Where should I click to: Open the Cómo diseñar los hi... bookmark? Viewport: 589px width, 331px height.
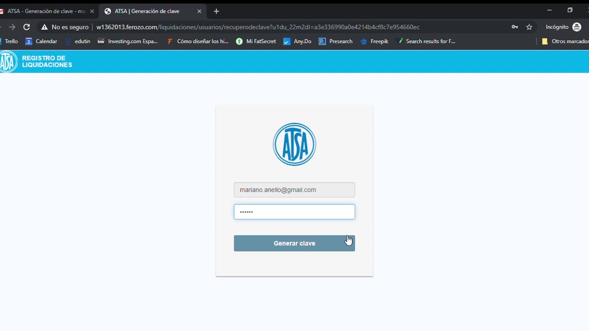pos(197,41)
